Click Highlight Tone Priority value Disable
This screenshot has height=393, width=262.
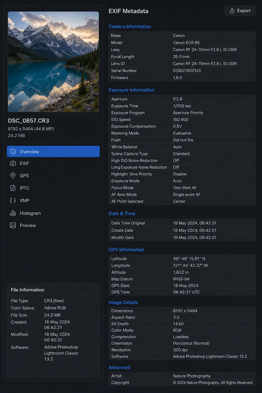click(x=180, y=174)
